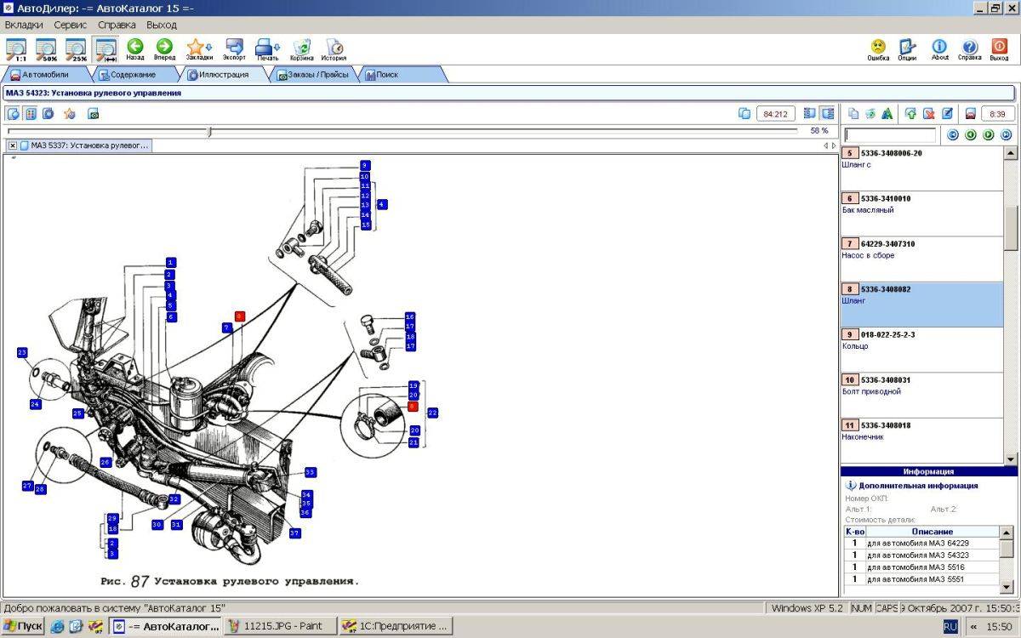Click the green-A icon in parts toolbar
Image resolution: width=1021 pixels, height=638 pixels.
pyautogui.click(x=887, y=113)
